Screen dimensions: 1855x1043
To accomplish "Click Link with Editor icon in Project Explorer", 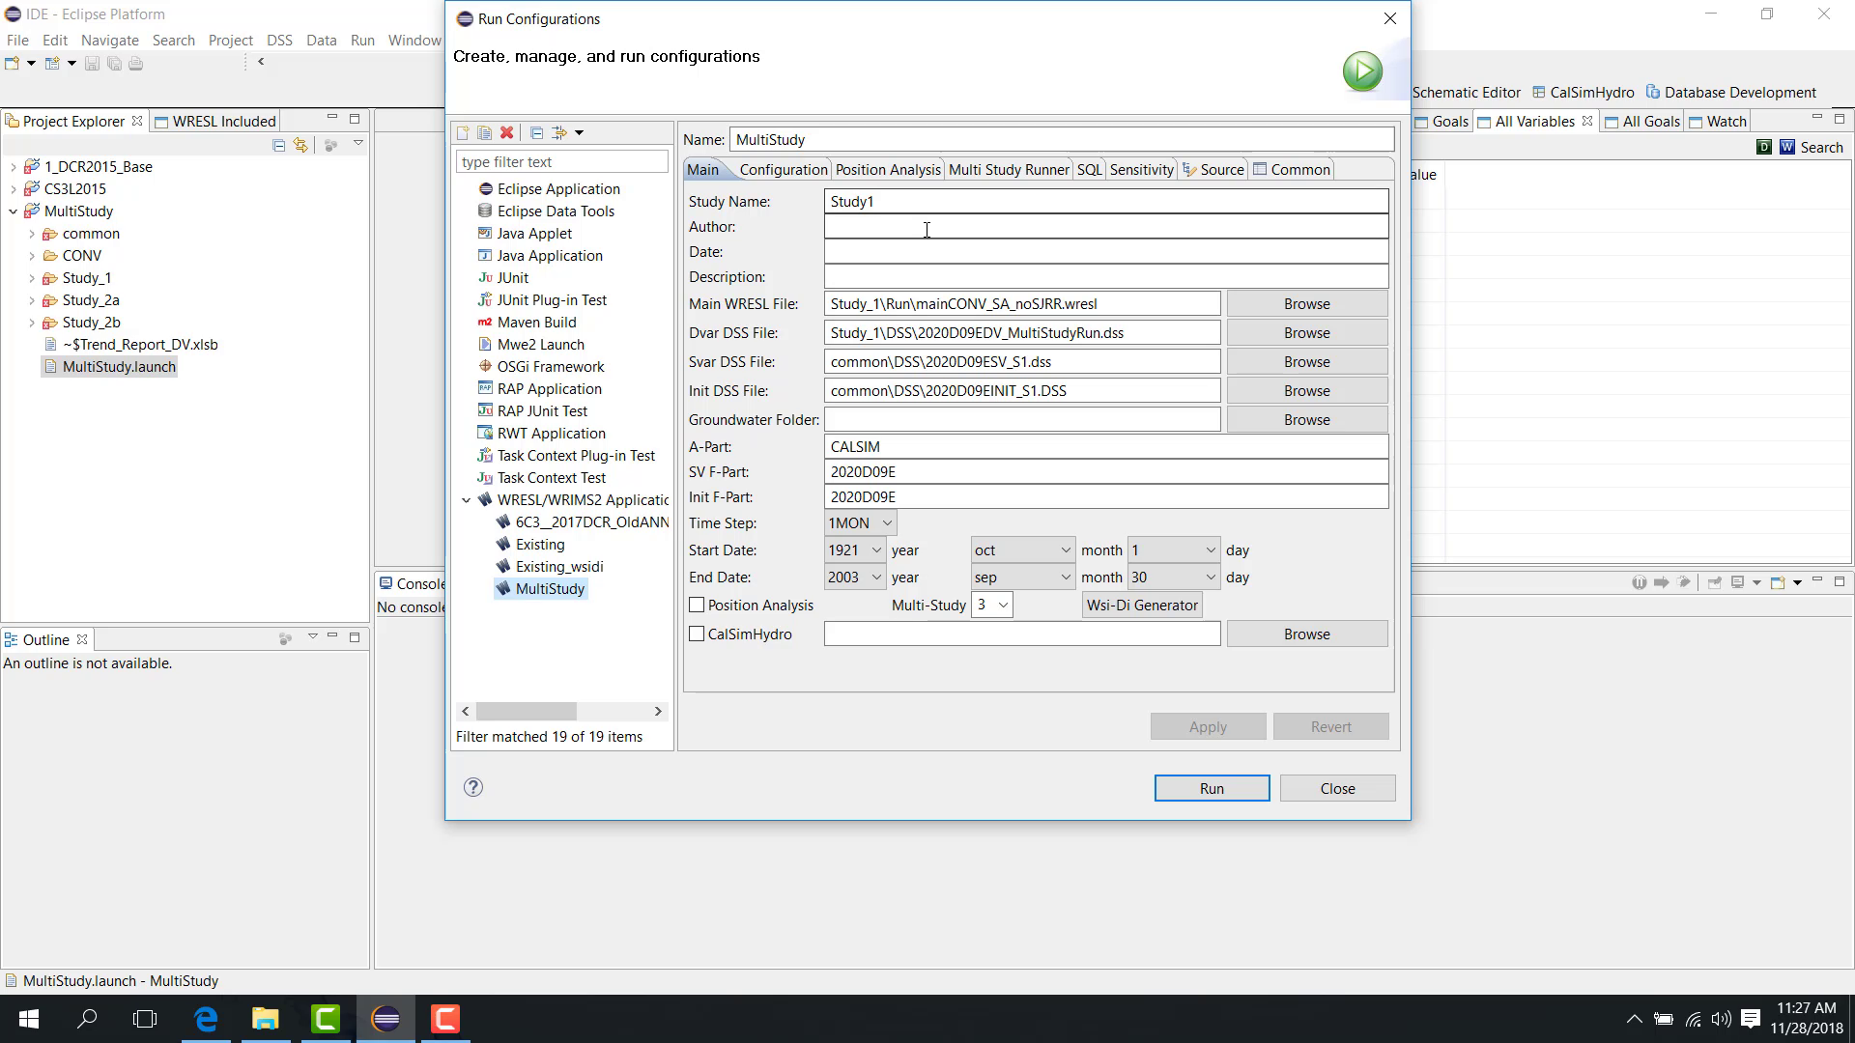I will pyautogui.click(x=301, y=145).
